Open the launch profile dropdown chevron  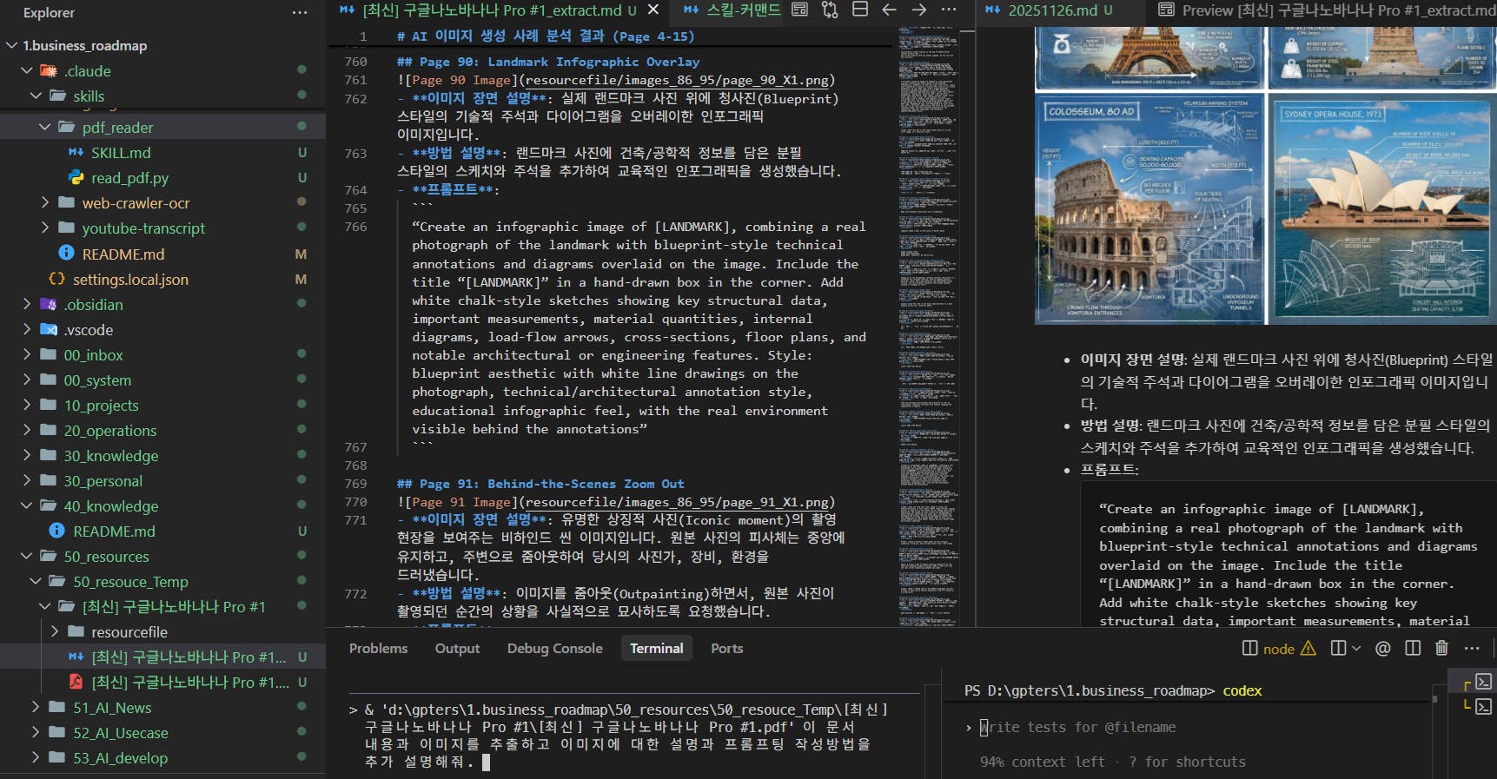click(x=1356, y=648)
